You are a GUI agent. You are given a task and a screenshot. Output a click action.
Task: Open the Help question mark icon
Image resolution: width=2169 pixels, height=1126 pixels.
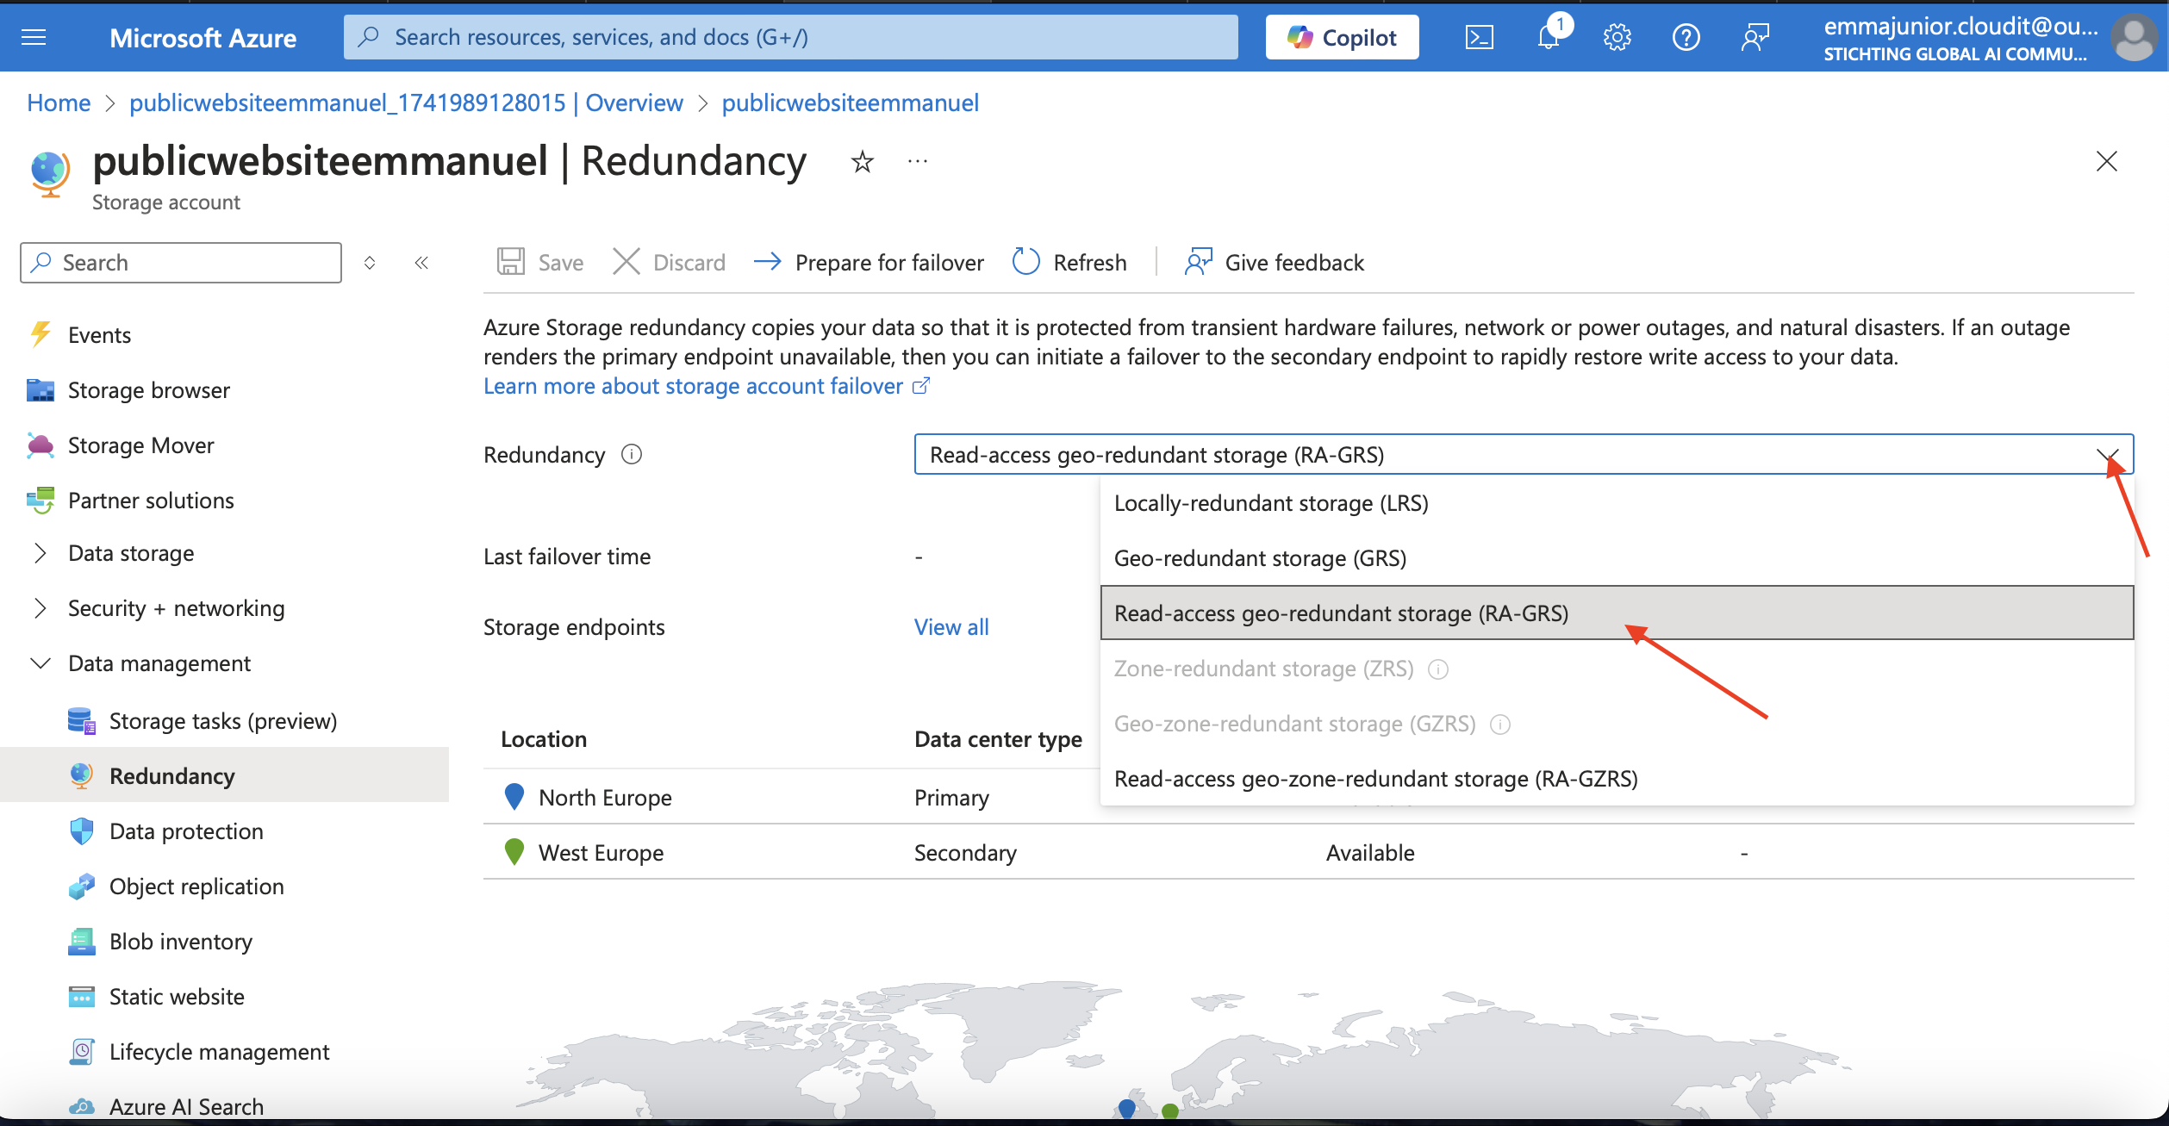pyautogui.click(x=1686, y=37)
